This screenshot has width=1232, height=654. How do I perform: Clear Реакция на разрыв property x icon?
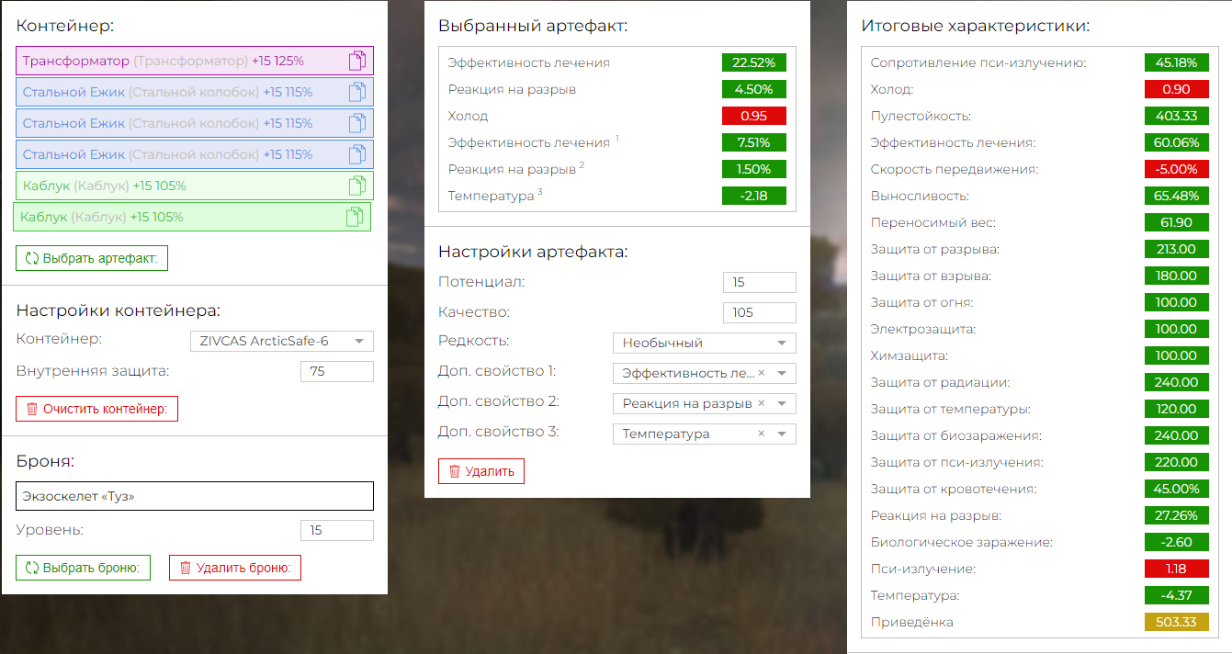tap(761, 403)
